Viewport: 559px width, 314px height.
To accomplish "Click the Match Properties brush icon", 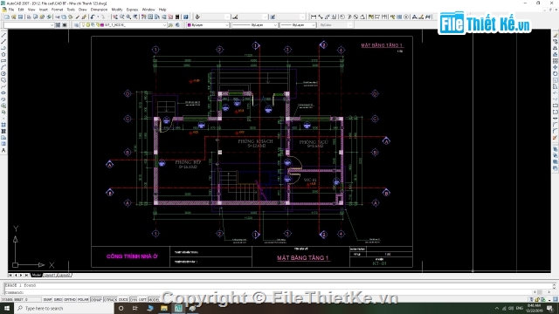I will coord(84,17).
